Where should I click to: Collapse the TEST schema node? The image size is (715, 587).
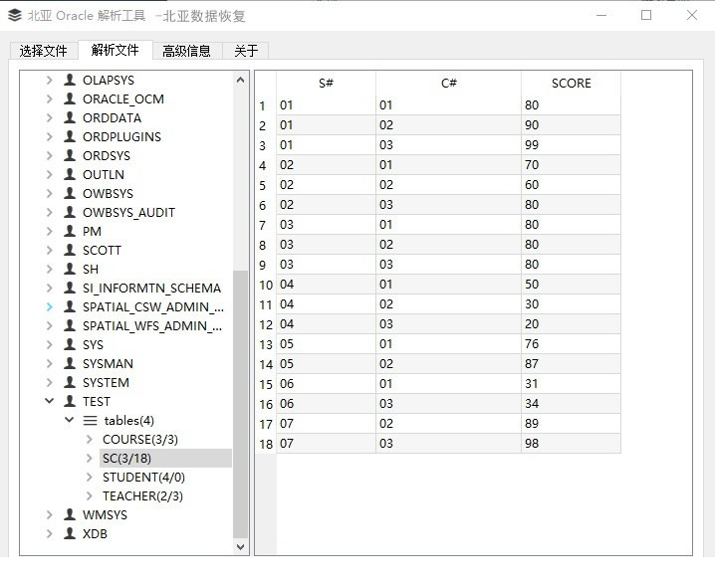(49, 401)
